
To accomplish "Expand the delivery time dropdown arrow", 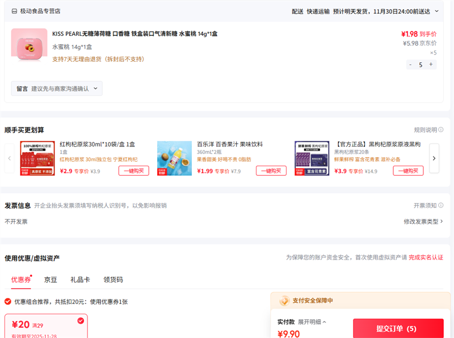I will click(x=436, y=11).
